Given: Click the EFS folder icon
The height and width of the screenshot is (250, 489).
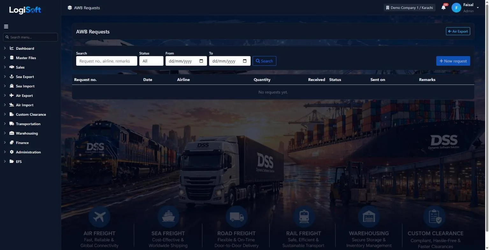Looking at the screenshot, I should [x=12, y=161].
